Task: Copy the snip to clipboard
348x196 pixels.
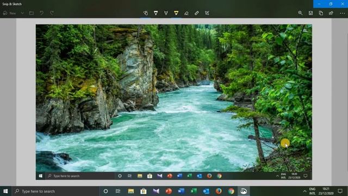Action: pyautogui.click(x=321, y=13)
